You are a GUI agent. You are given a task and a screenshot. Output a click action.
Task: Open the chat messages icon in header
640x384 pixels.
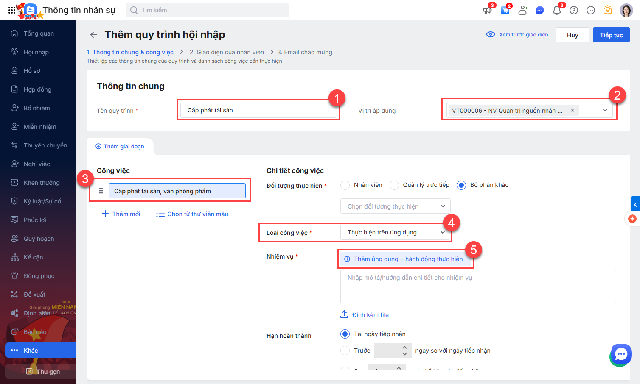(540, 11)
